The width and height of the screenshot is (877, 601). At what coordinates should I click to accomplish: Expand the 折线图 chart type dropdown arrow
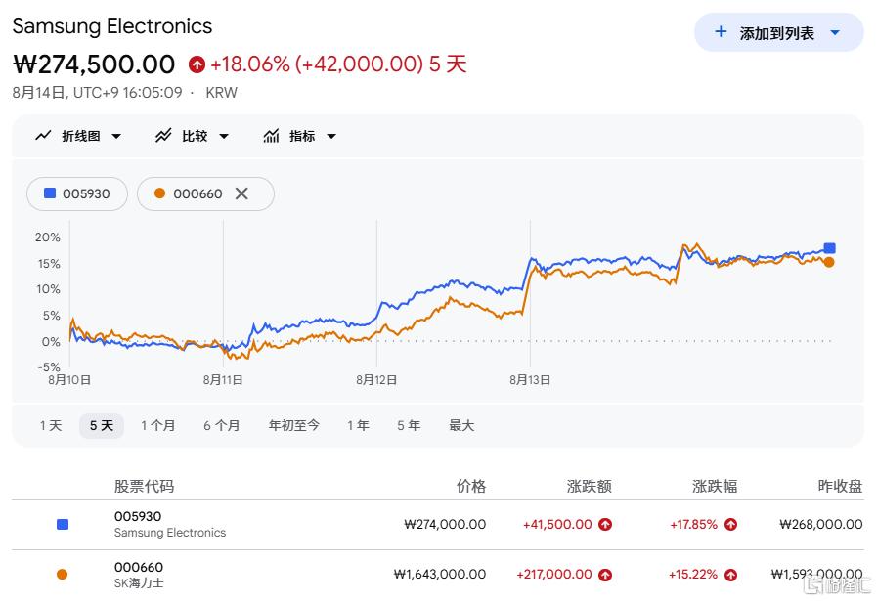tap(116, 136)
